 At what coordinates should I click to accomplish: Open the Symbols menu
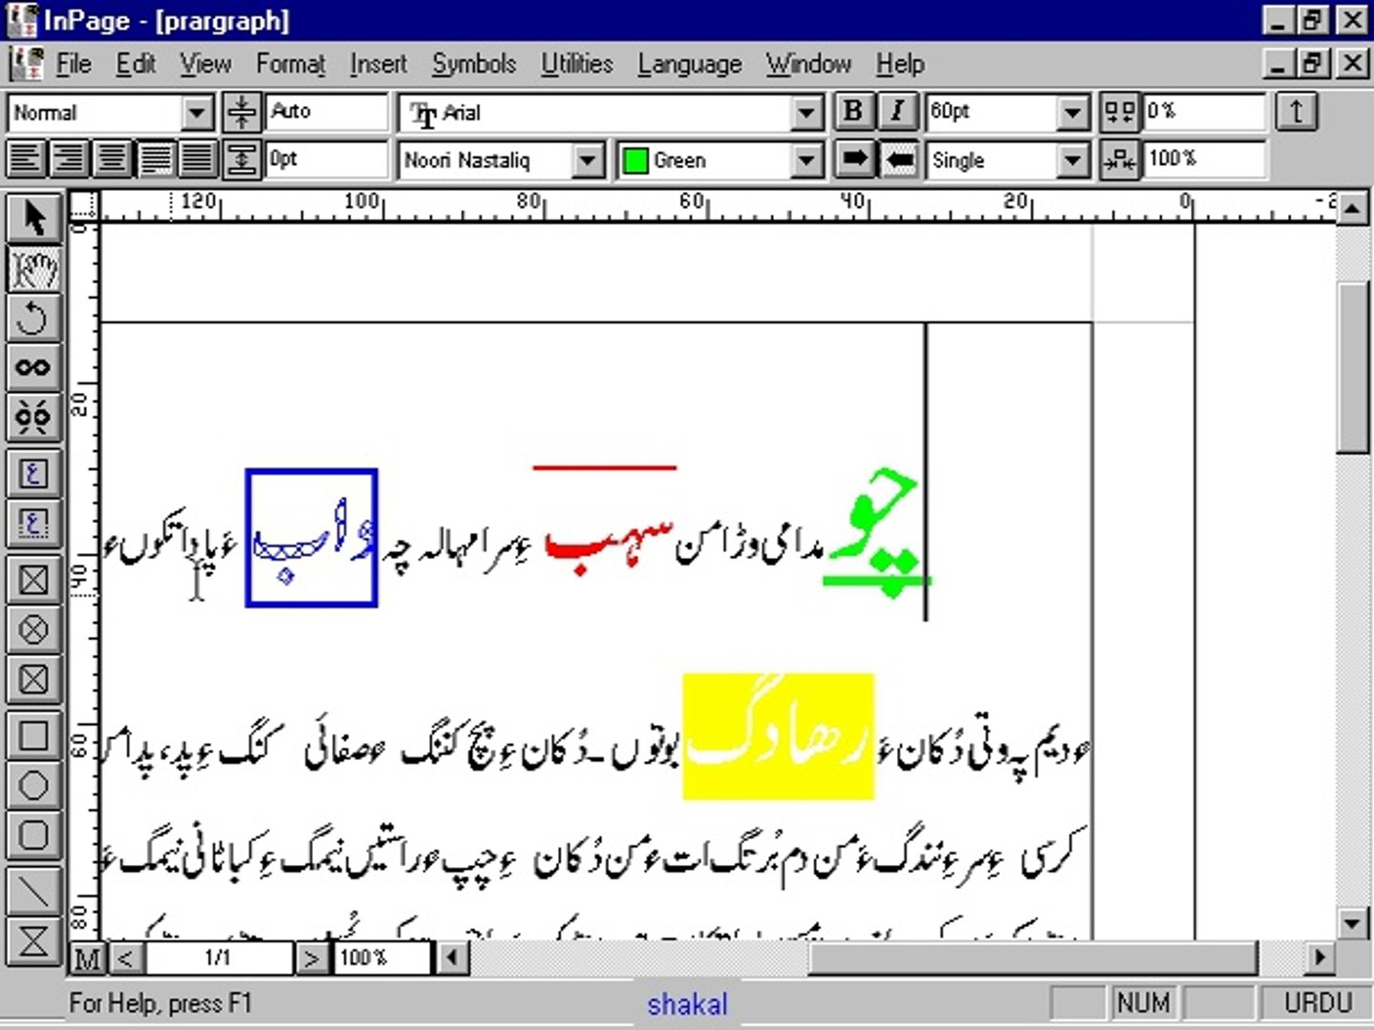click(x=473, y=64)
